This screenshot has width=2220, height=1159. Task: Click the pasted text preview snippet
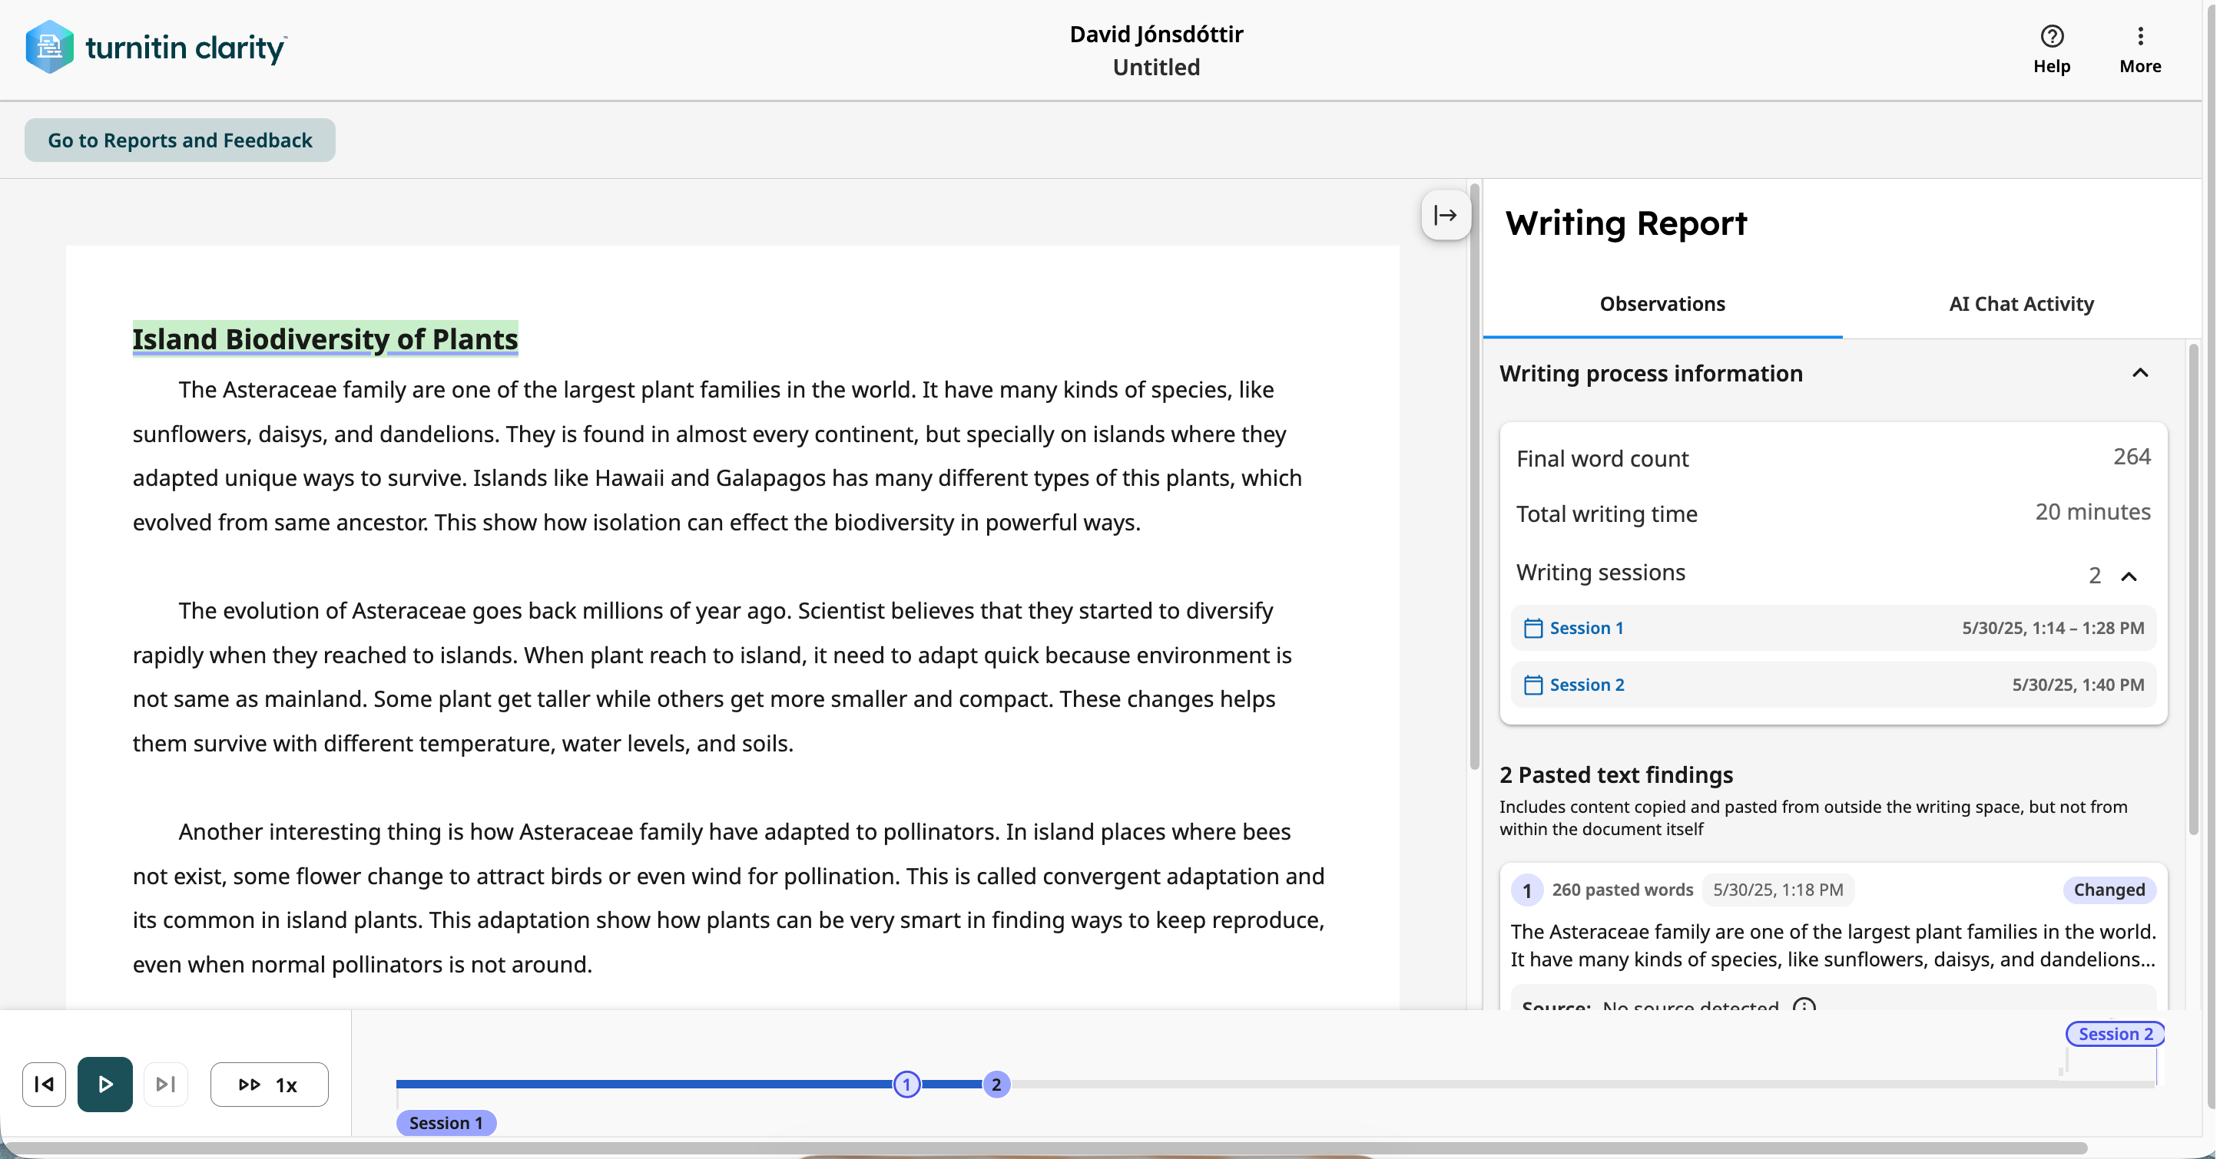click(x=1833, y=946)
